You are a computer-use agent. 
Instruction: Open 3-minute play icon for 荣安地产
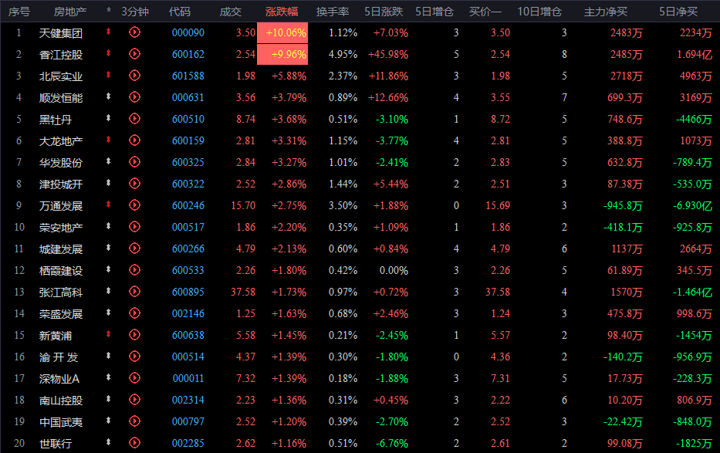click(x=134, y=226)
